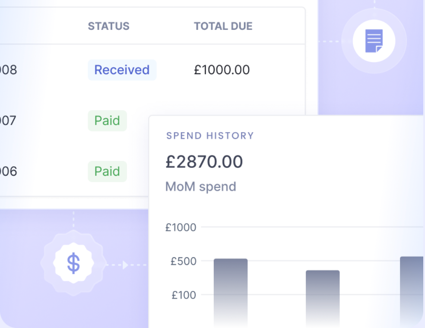Click the MoM spend label

pos(201,186)
